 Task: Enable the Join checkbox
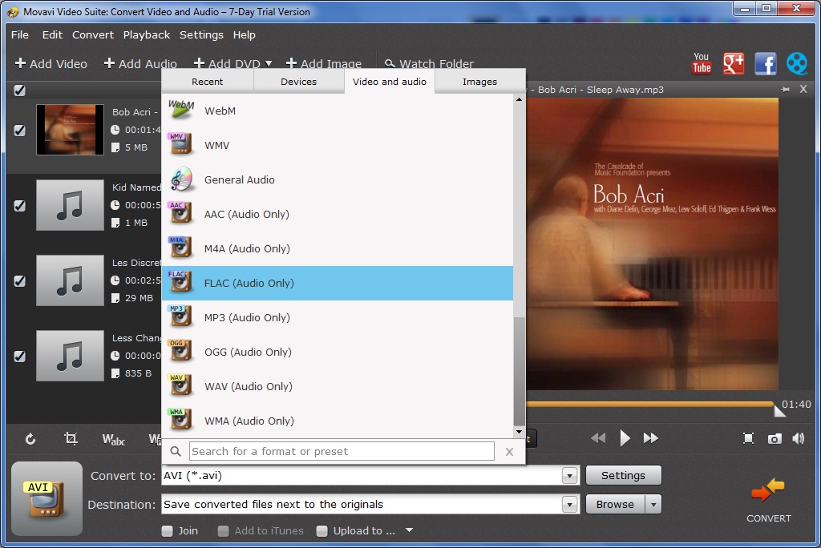tap(167, 530)
